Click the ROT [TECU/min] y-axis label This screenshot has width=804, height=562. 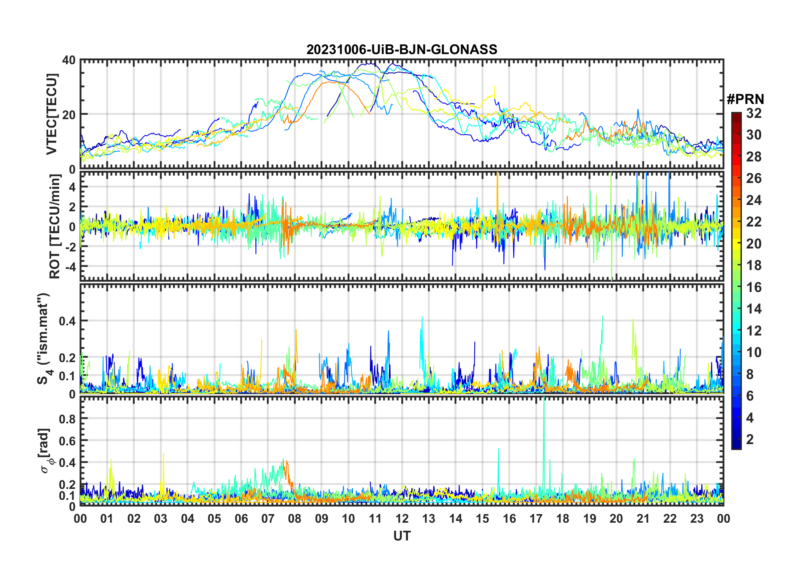(x=55, y=226)
